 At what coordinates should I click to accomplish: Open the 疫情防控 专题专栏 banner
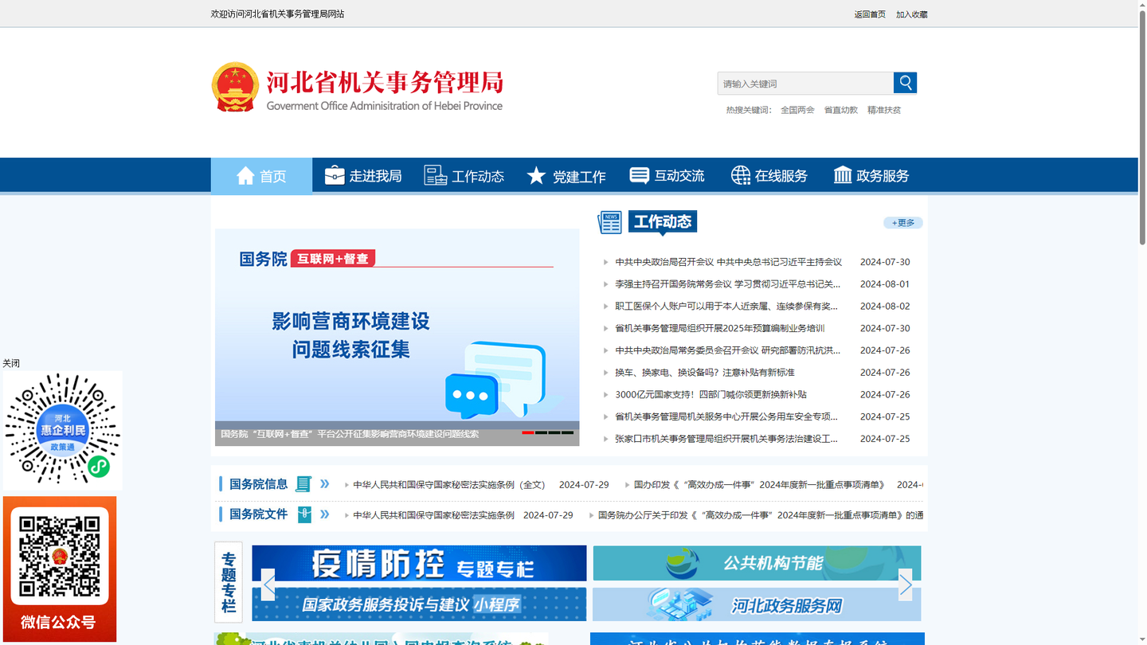pos(419,563)
